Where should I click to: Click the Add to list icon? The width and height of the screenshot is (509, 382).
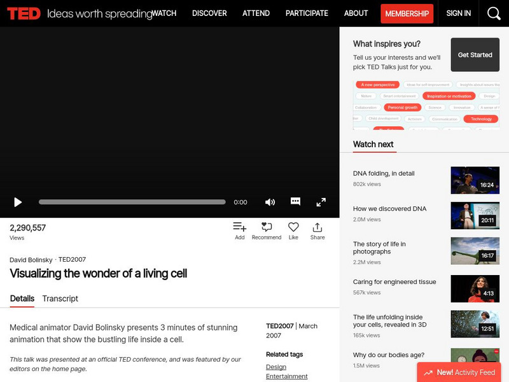pos(239,227)
